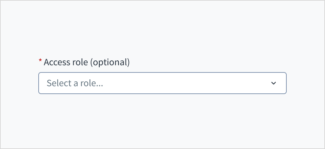Choose the Access role selector
The image size is (325, 149).
pyautogui.click(x=162, y=83)
